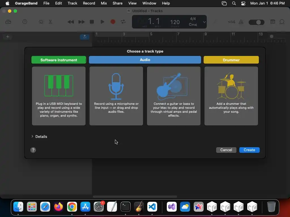
Task: Open Launchpad from the dock
Action: pyautogui.click(x=32, y=207)
